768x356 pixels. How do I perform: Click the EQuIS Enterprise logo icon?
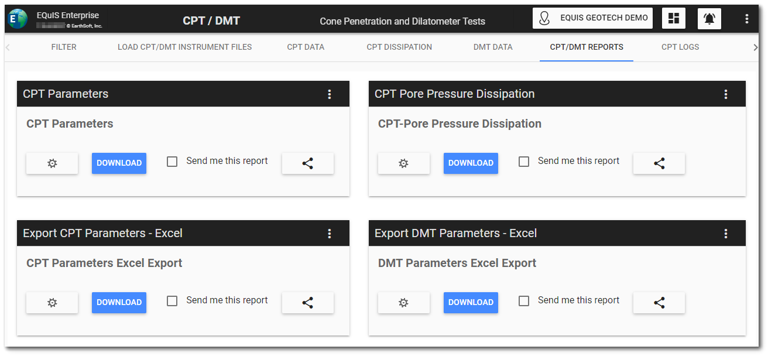click(17, 18)
